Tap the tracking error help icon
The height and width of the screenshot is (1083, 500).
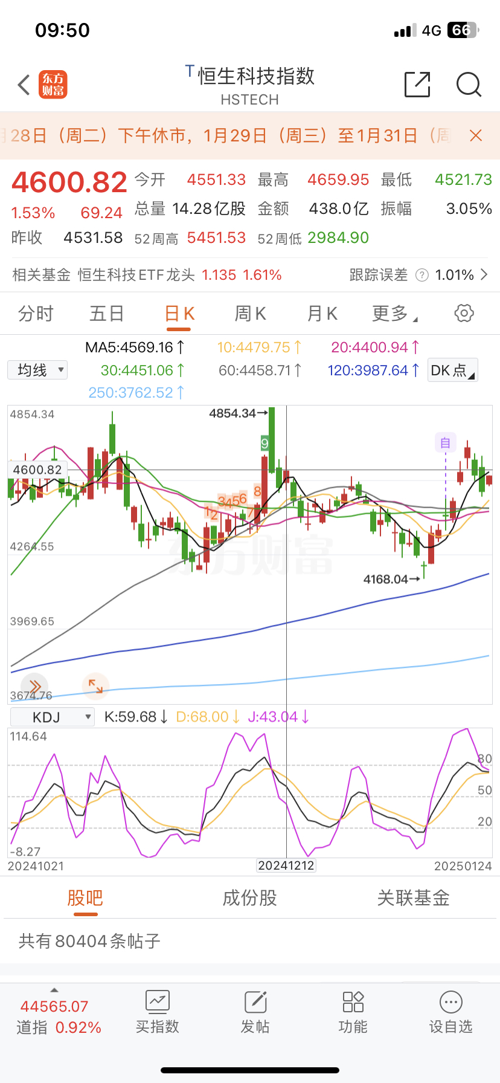[422, 276]
